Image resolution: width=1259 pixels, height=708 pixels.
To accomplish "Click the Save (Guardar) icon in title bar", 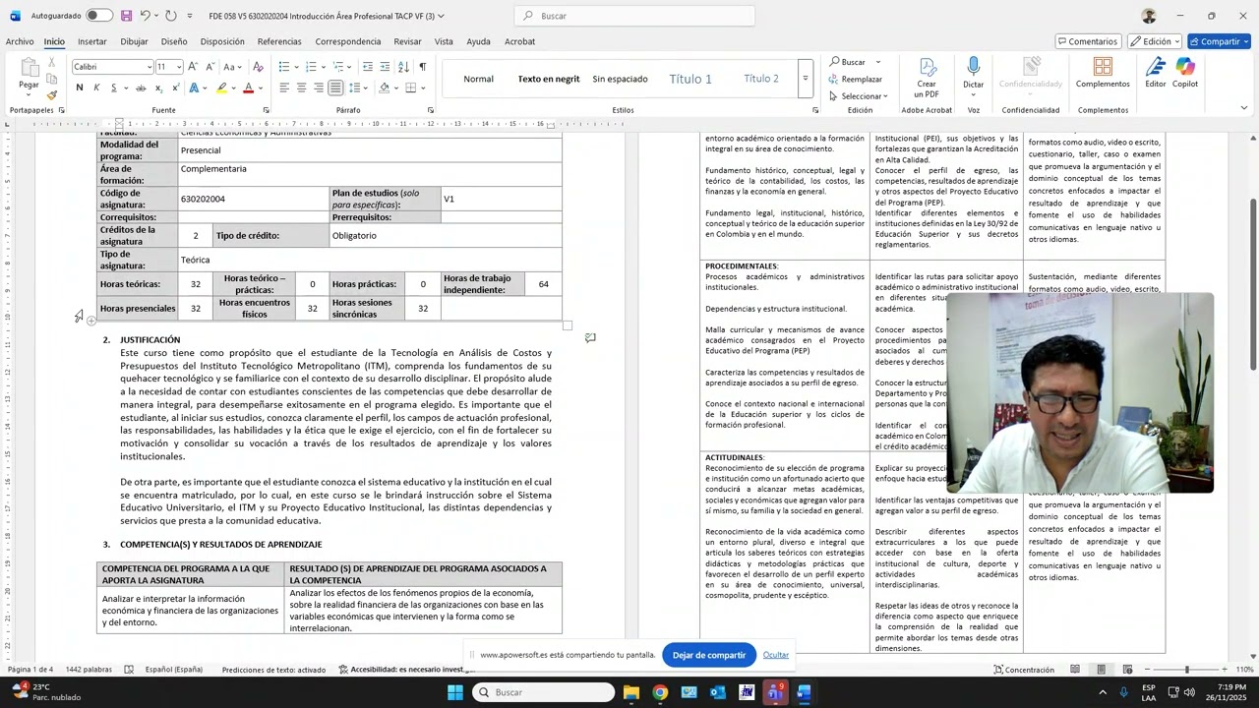I will pos(126,16).
